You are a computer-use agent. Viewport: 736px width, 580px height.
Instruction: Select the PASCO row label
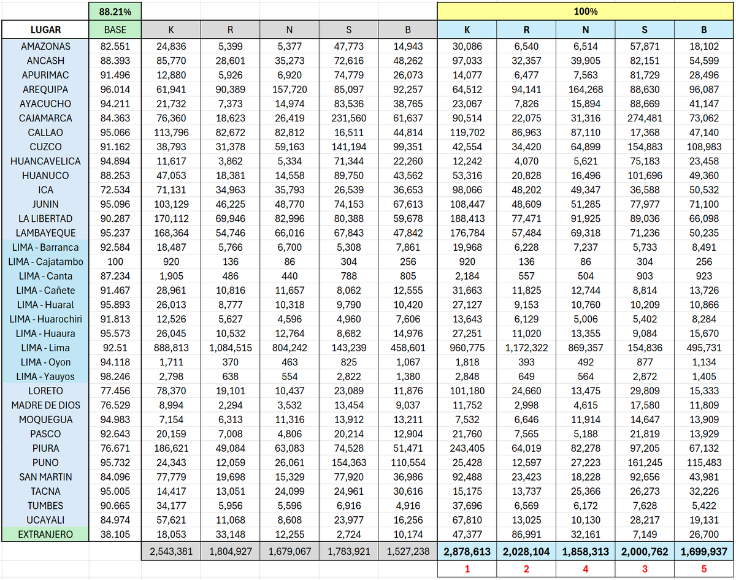45,433
